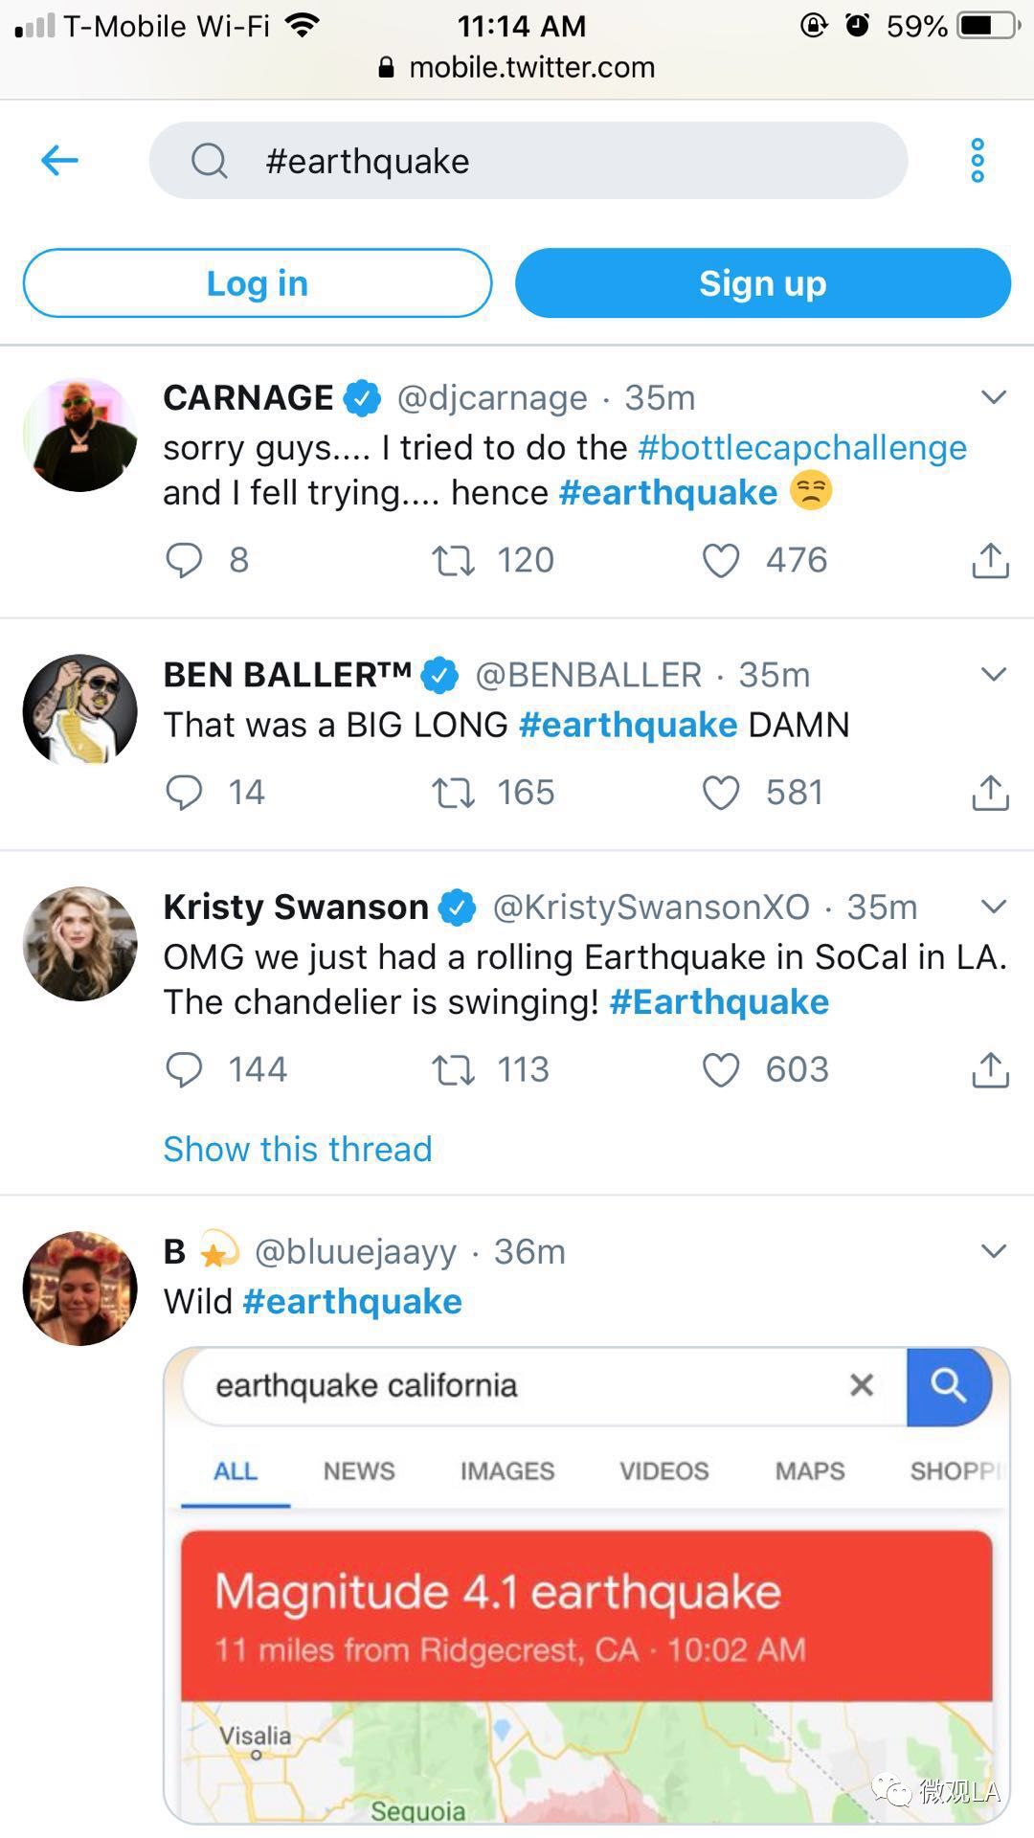The image size is (1034, 1838).
Task: Open the #bottlecapchallenge hashtag link
Action: pyautogui.click(x=802, y=448)
